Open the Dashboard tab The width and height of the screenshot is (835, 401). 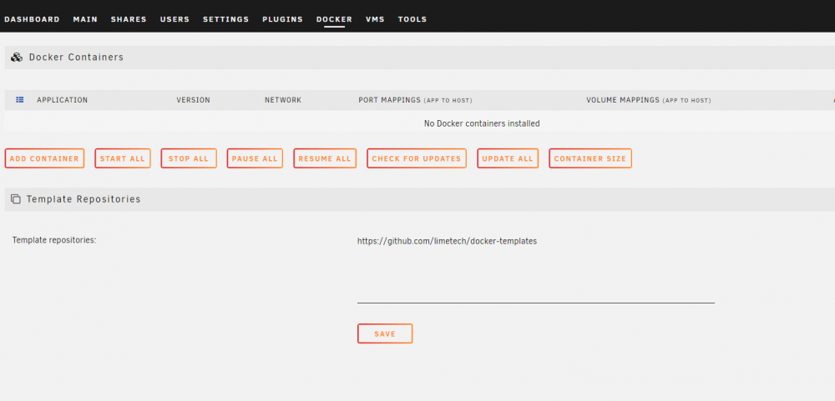tap(32, 19)
